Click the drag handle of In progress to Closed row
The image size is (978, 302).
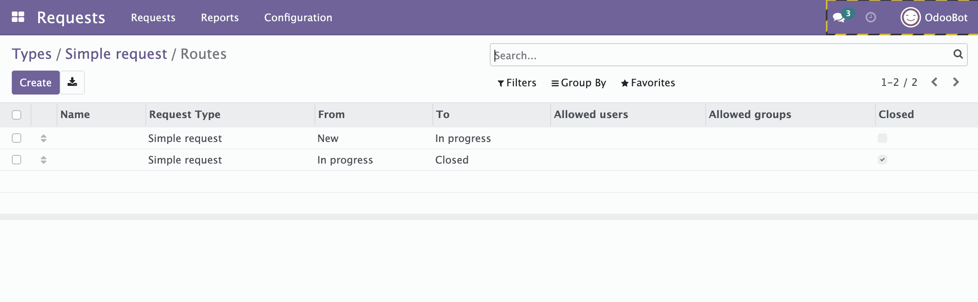[x=44, y=160]
